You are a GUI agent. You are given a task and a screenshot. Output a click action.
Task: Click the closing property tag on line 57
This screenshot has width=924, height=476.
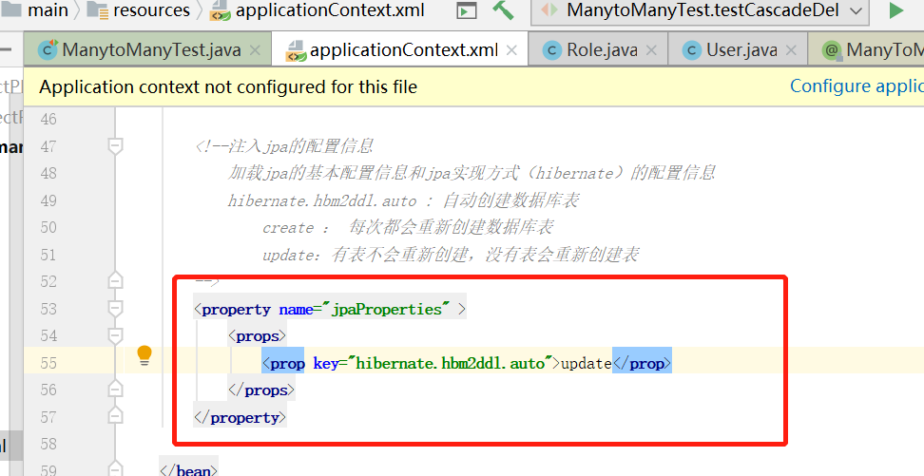240,418
